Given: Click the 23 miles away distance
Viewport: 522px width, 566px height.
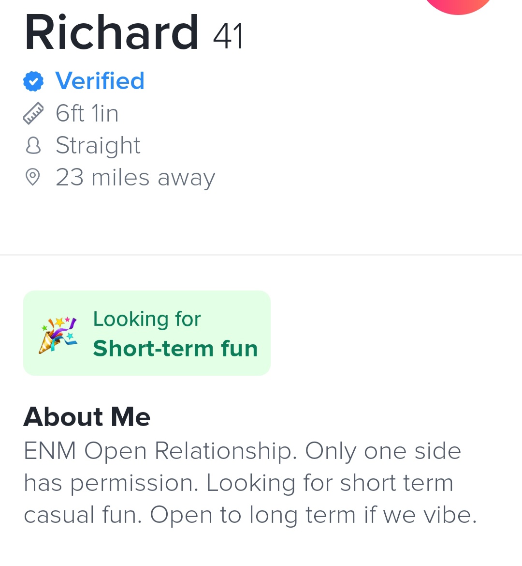Looking at the screenshot, I should pos(135,177).
